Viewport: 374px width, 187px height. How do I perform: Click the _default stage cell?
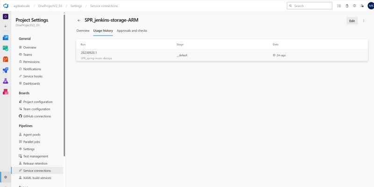182,55
